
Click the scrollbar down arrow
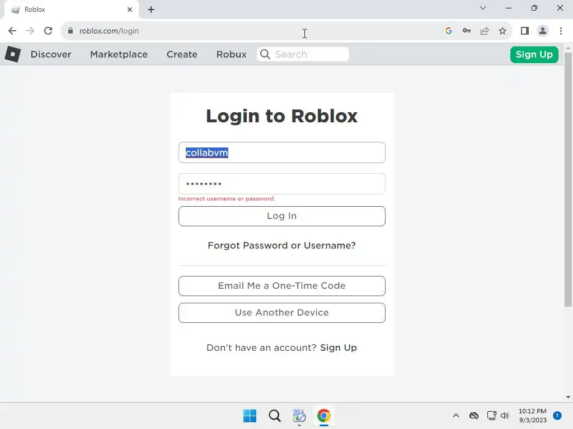pyautogui.click(x=568, y=397)
